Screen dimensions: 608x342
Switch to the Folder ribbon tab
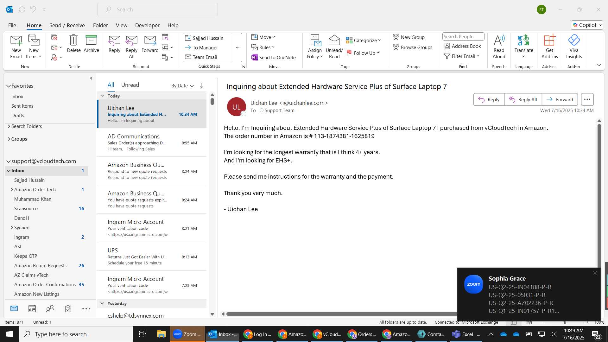pos(100,25)
